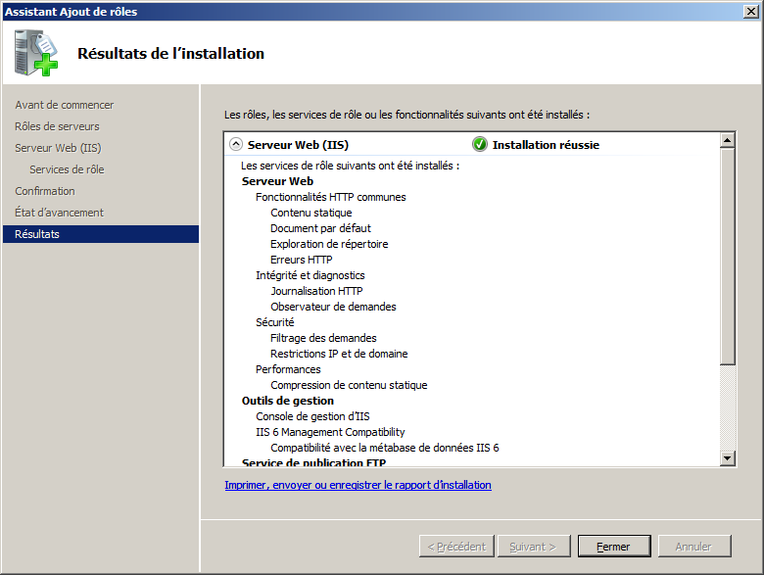This screenshot has height=575, width=764.
Task: Open the Services de rôle step
Action: (67, 169)
